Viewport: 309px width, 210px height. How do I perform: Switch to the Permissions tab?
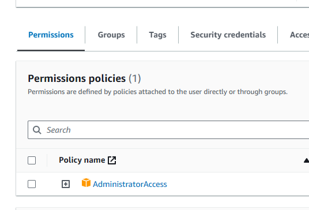51,35
